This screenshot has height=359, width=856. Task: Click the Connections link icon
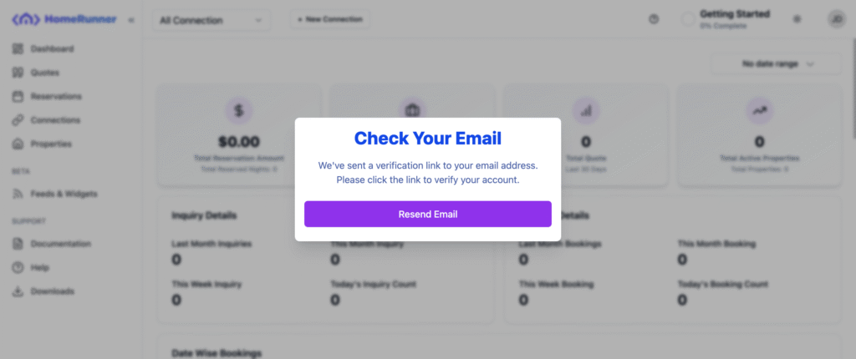pos(18,120)
